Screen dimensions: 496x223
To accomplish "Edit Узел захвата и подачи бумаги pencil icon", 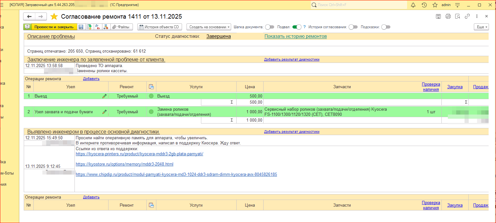I will (104, 112).
